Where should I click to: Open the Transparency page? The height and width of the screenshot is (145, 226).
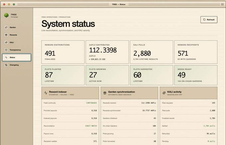click(x=17, y=50)
